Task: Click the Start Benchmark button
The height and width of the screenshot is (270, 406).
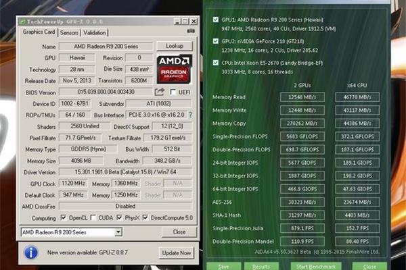Action: click(316, 267)
